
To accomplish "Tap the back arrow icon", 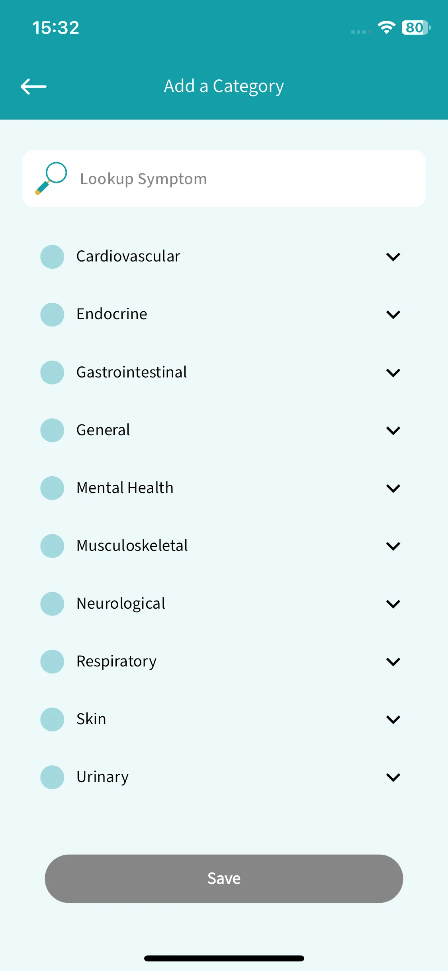I will tap(33, 86).
